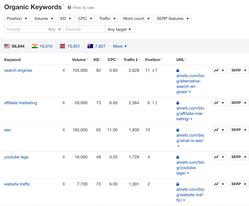Open the SERP dropdown for youtube tags
The image size is (249, 206).
click(x=239, y=157)
